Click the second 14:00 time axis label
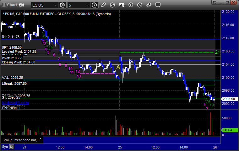The width and height of the screenshot is (239, 151). pyautogui.click(x=183, y=147)
